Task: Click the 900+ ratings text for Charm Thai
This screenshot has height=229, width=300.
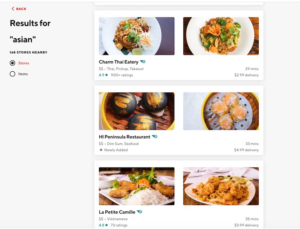Action: pos(122,75)
